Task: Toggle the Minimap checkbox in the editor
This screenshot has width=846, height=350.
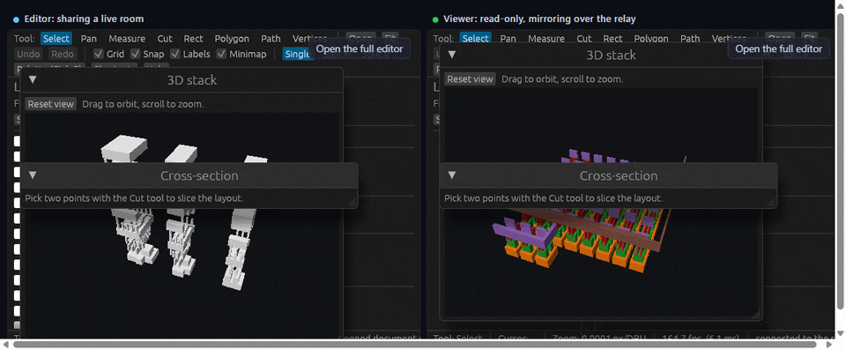Action: point(221,54)
